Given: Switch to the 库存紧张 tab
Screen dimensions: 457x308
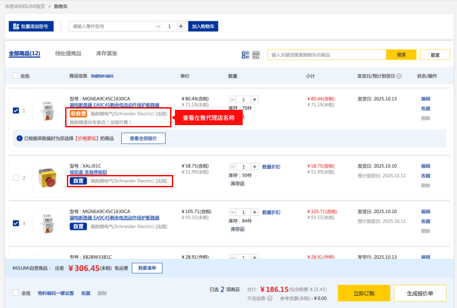Looking at the screenshot, I should pyautogui.click(x=107, y=53).
